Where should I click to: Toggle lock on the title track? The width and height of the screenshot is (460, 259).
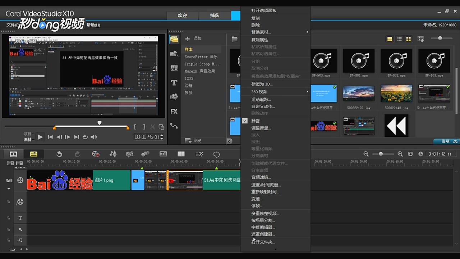point(9,218)
